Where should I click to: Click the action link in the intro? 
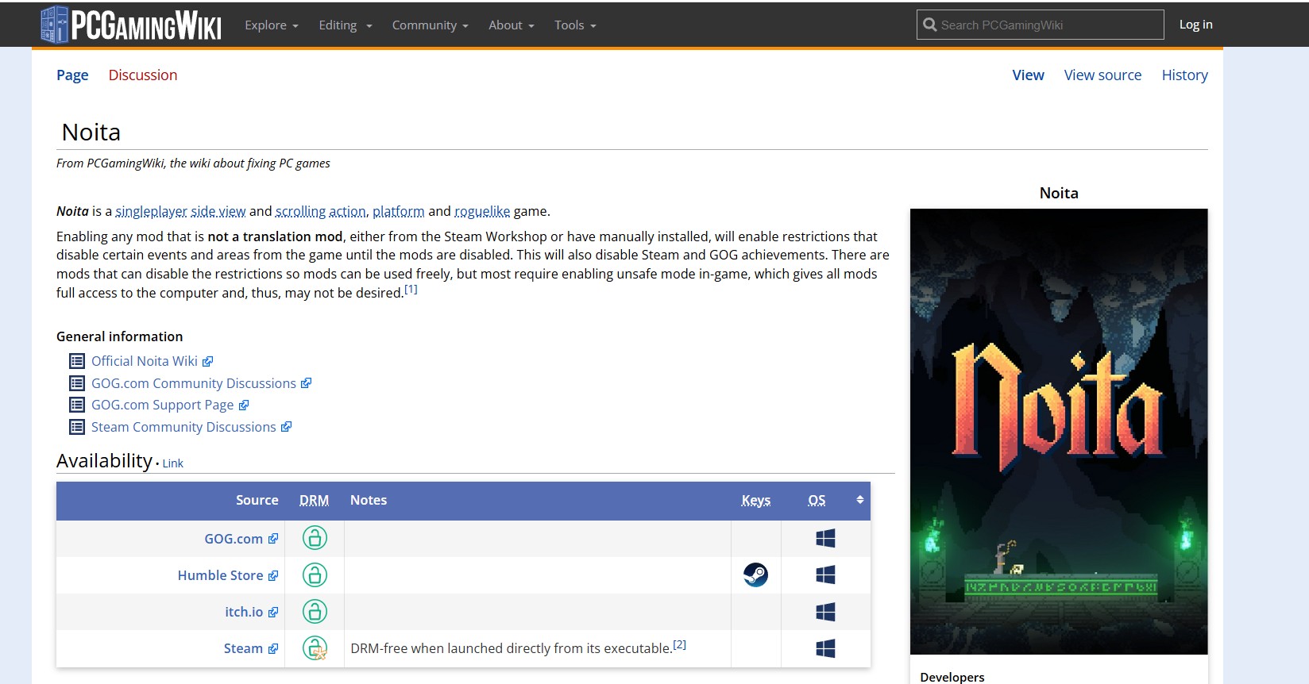[x=349, y=211]
